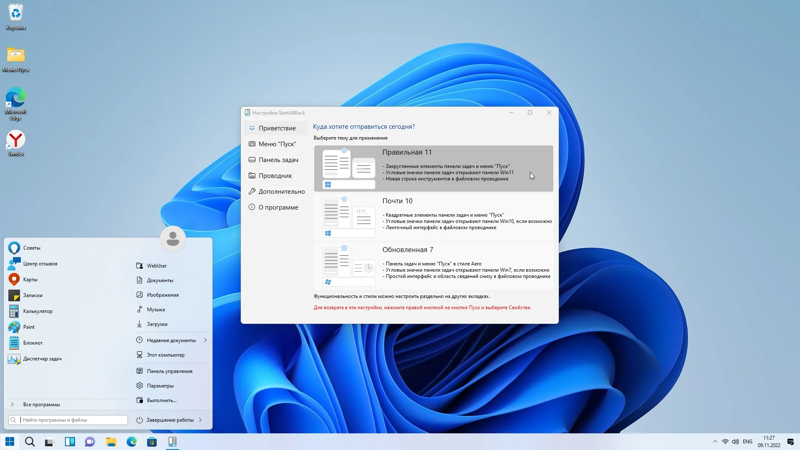Click the Найти программы и файлы search field

[73, 420]
